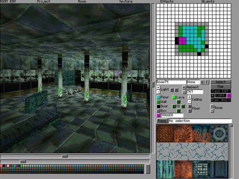Click the plus button beside Light
The image size is (239, 179).
pos(158,87)
